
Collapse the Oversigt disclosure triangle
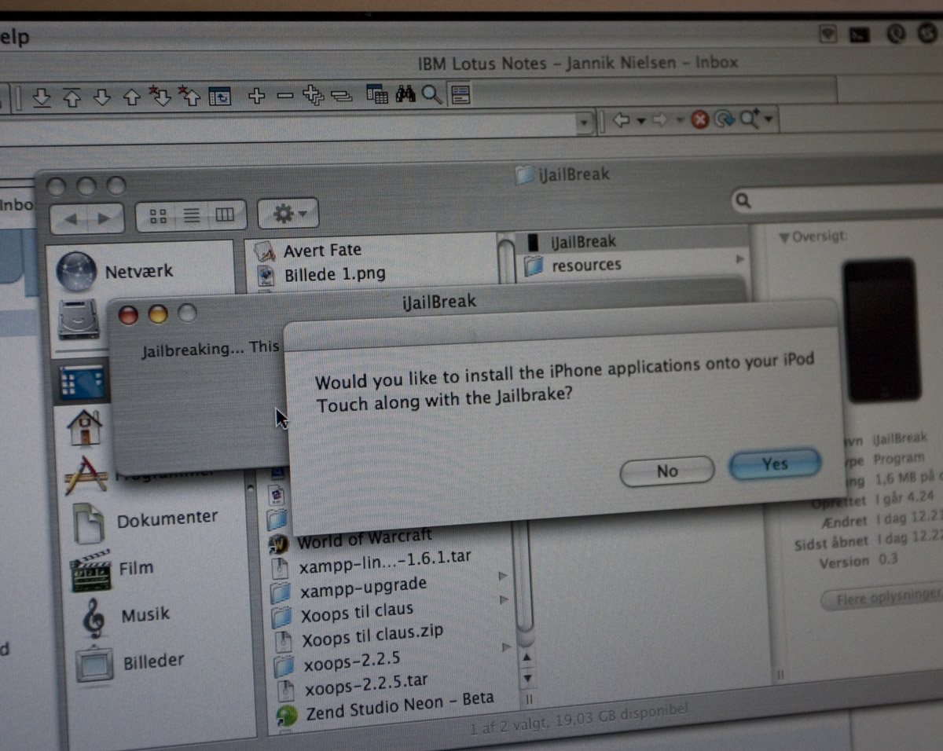[x=783, y=237]
